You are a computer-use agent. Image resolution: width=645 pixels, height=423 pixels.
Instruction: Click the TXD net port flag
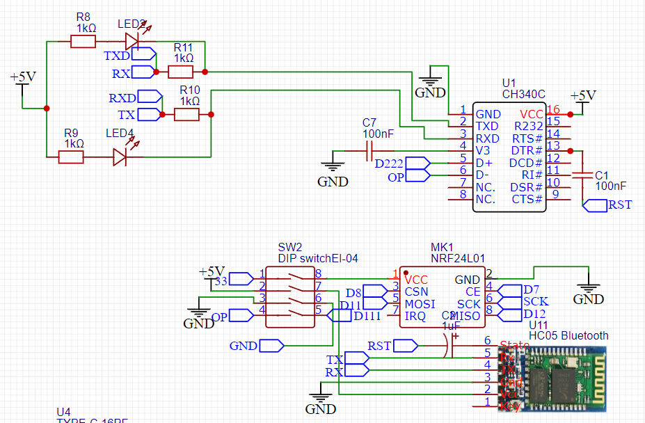(x=144, y=54)
